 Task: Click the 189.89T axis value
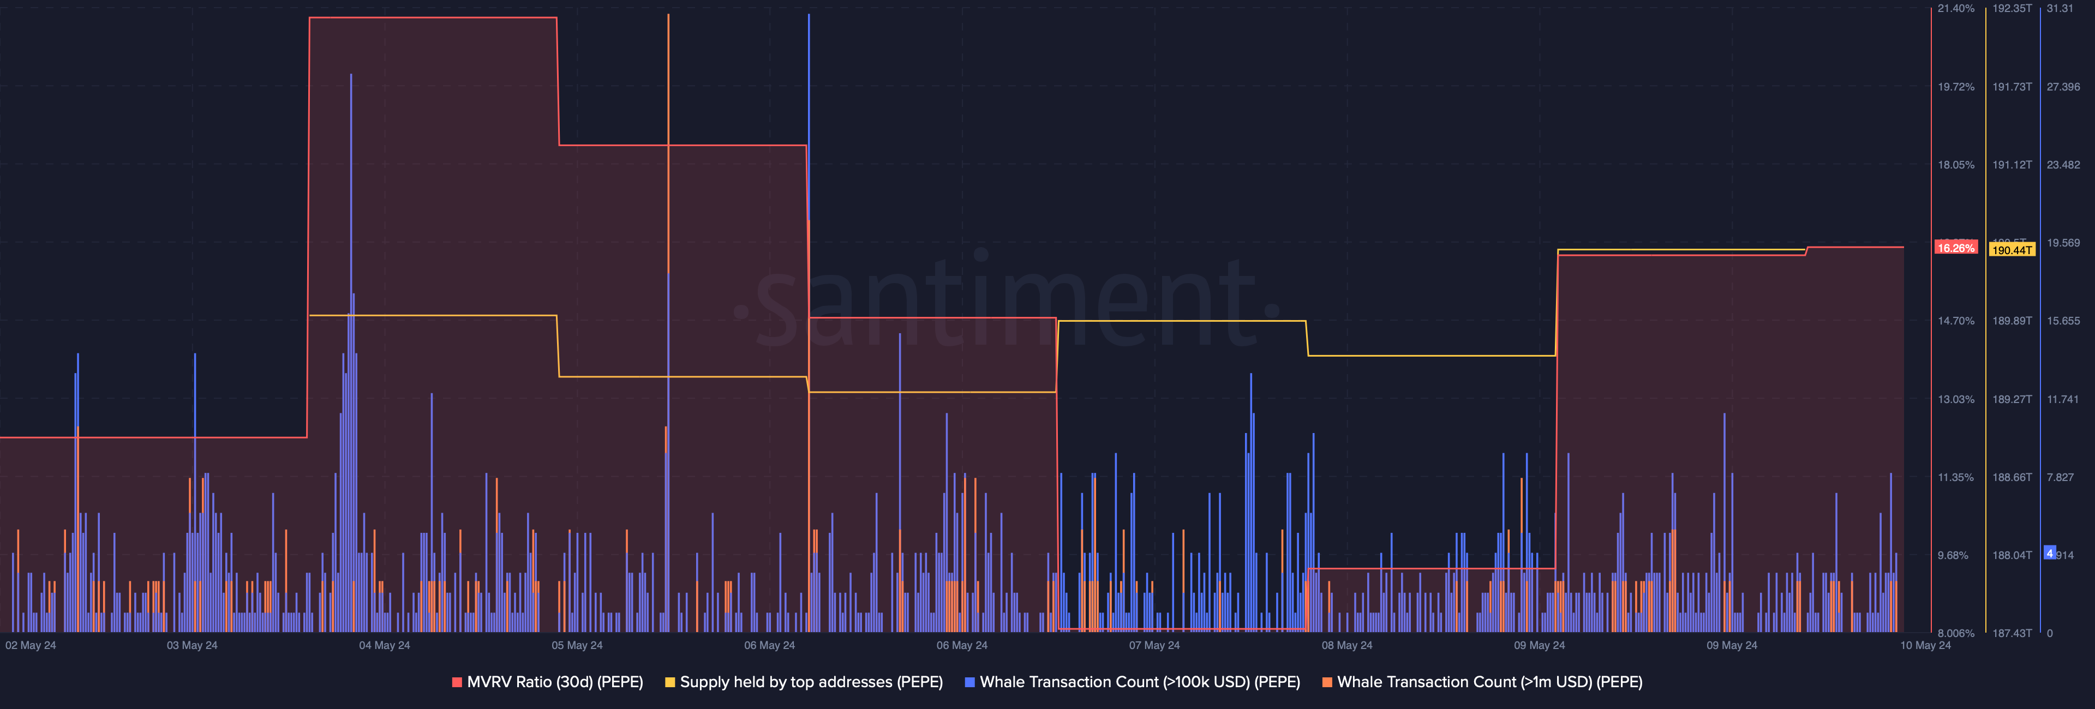click(x=2012, y=321)
